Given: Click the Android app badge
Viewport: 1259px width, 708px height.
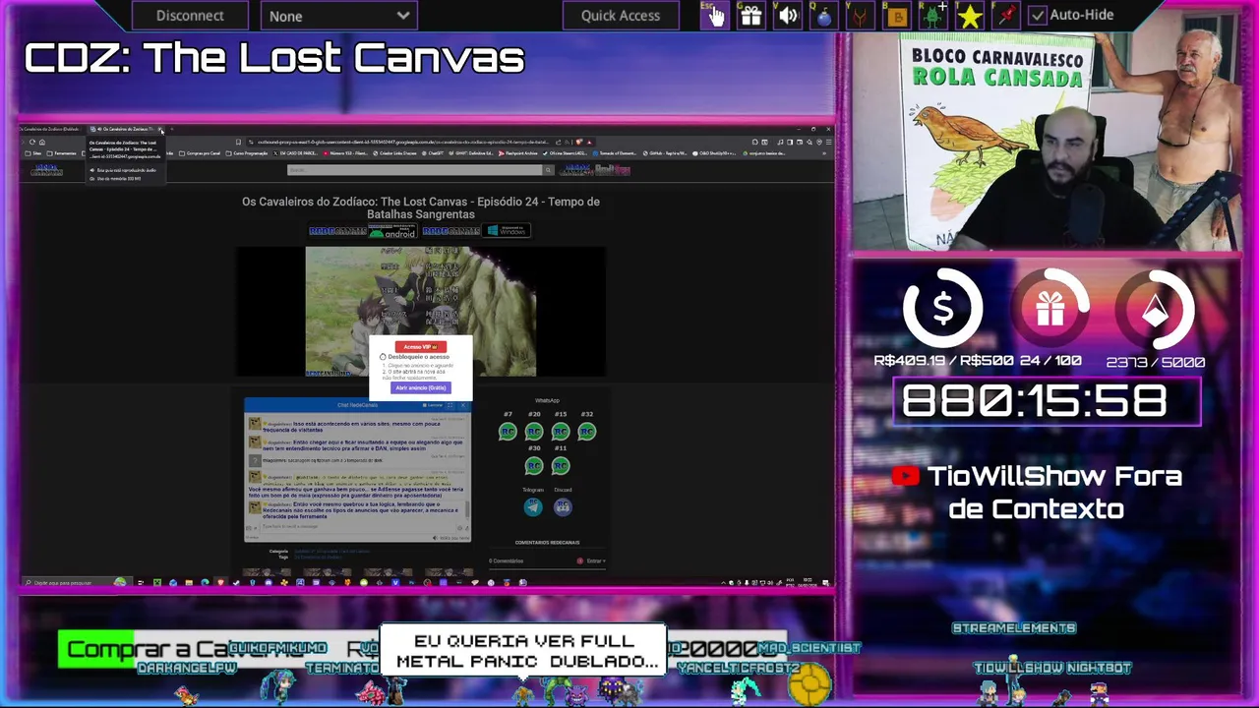Looking at the screenshot, I should pyautogui.click(x=392, y=231).
